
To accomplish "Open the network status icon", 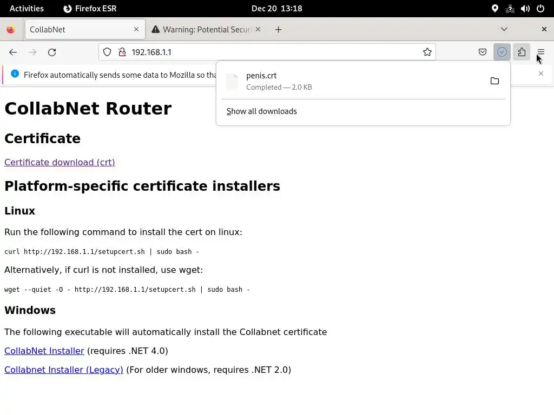I will click(510, 9).
